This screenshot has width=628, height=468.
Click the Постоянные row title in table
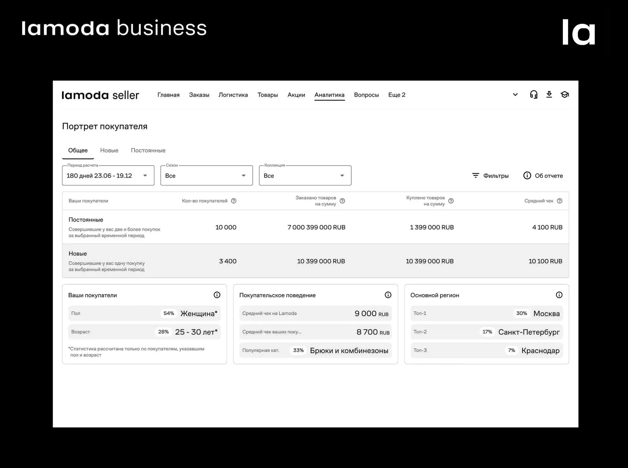pyautogui.click(x=86, y=220)
